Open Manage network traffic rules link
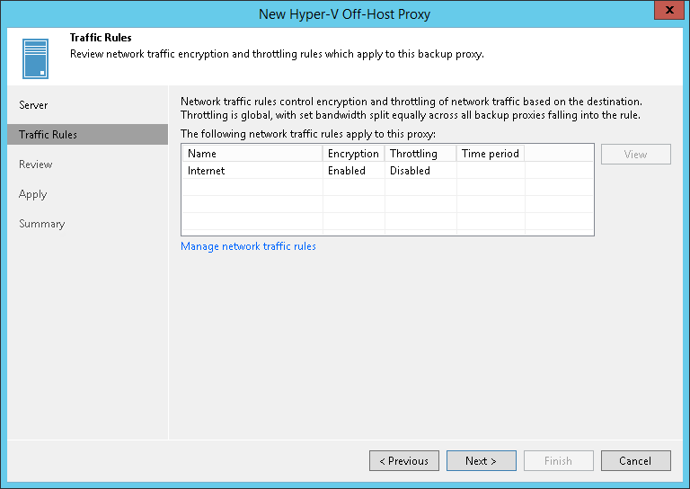The image size is (690, 489). (x=248, y=246)
